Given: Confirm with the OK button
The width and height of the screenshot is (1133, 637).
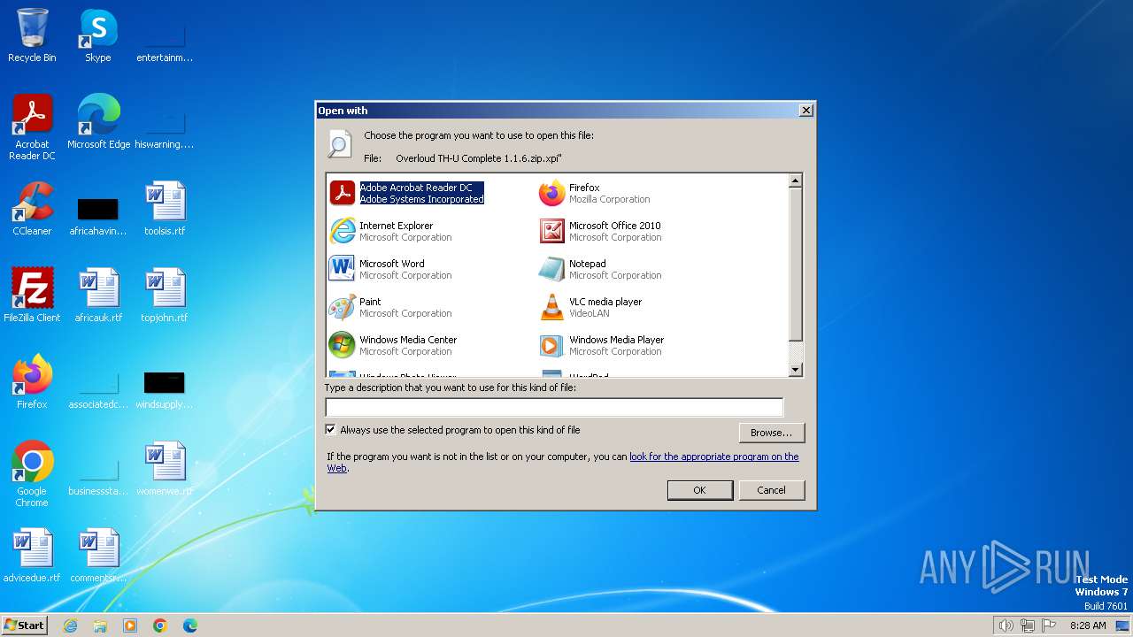Looking at the screenshot, I should point(700,490).
